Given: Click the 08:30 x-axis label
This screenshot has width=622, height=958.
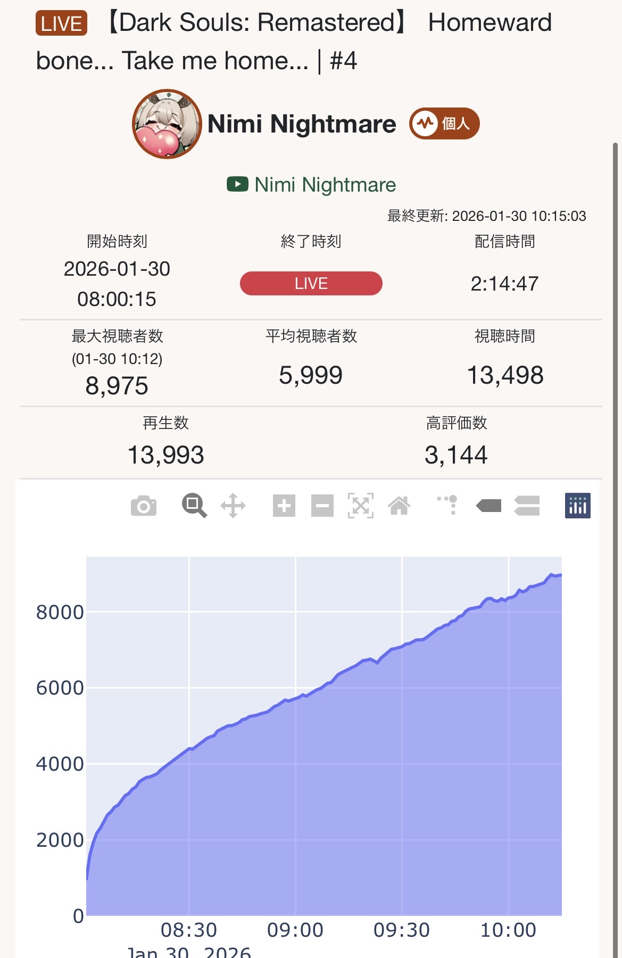Looking at the screenshot, I should pyautogui.click(x=189, y=930).
